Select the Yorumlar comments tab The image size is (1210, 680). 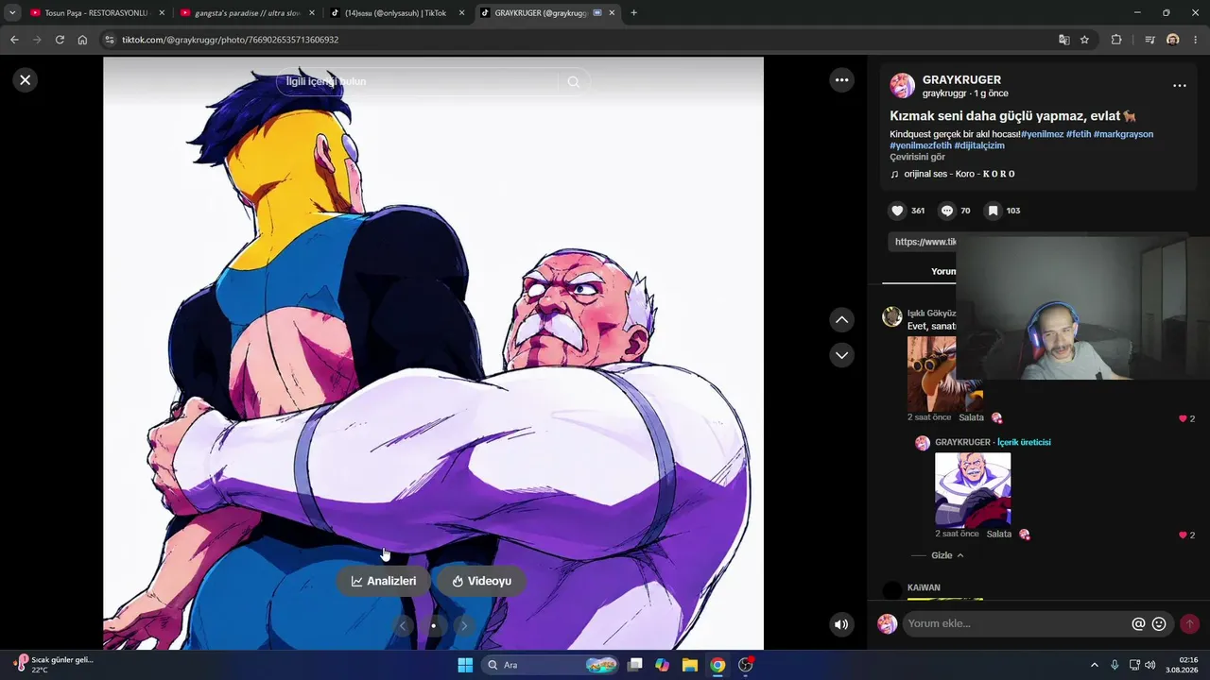coord(942,272)
